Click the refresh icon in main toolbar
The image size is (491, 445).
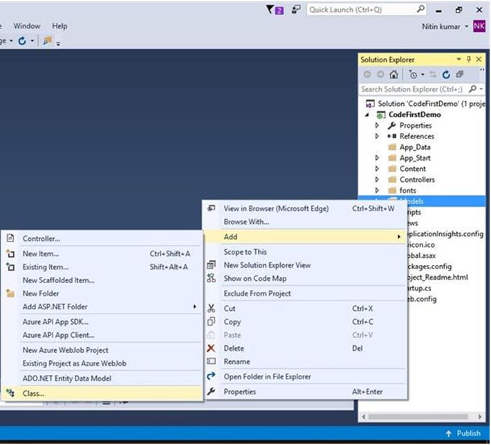click(22, 41)
